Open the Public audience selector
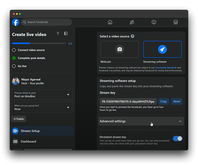Viewport: 198px width, 165px height. click(x=19, y=119)
